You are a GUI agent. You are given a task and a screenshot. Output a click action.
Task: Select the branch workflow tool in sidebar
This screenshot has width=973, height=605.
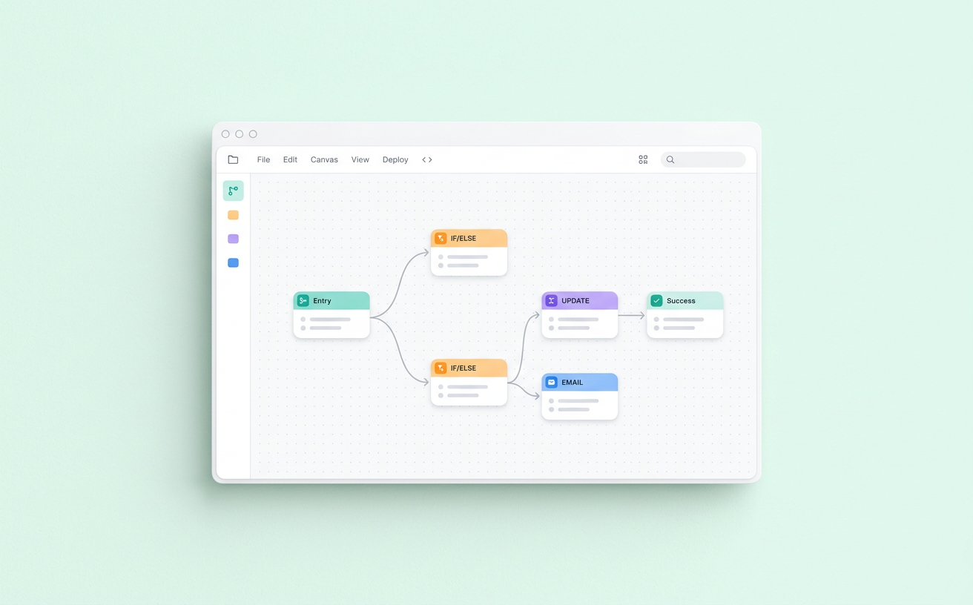pos(233,191)
